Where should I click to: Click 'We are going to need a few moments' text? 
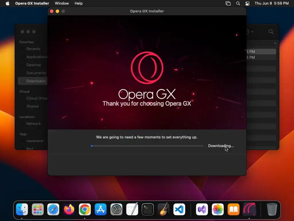147,137
